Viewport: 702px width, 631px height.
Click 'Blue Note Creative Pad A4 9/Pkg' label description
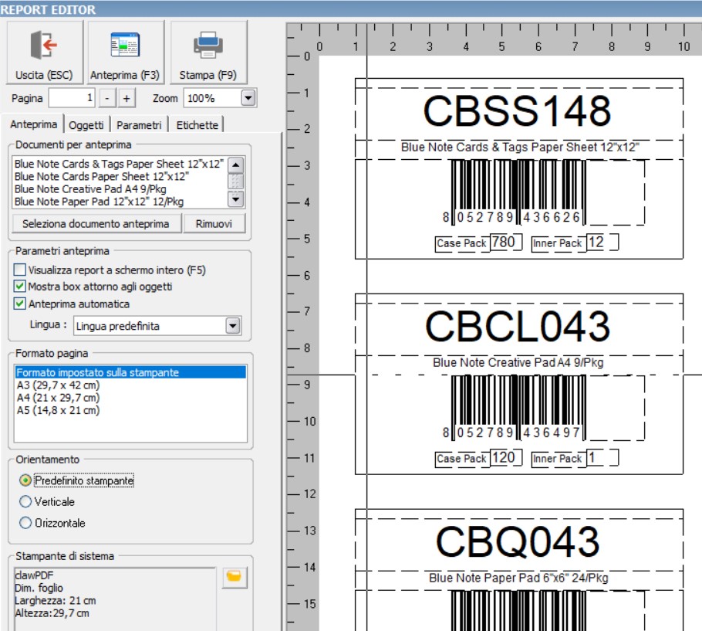pos(518,362)
